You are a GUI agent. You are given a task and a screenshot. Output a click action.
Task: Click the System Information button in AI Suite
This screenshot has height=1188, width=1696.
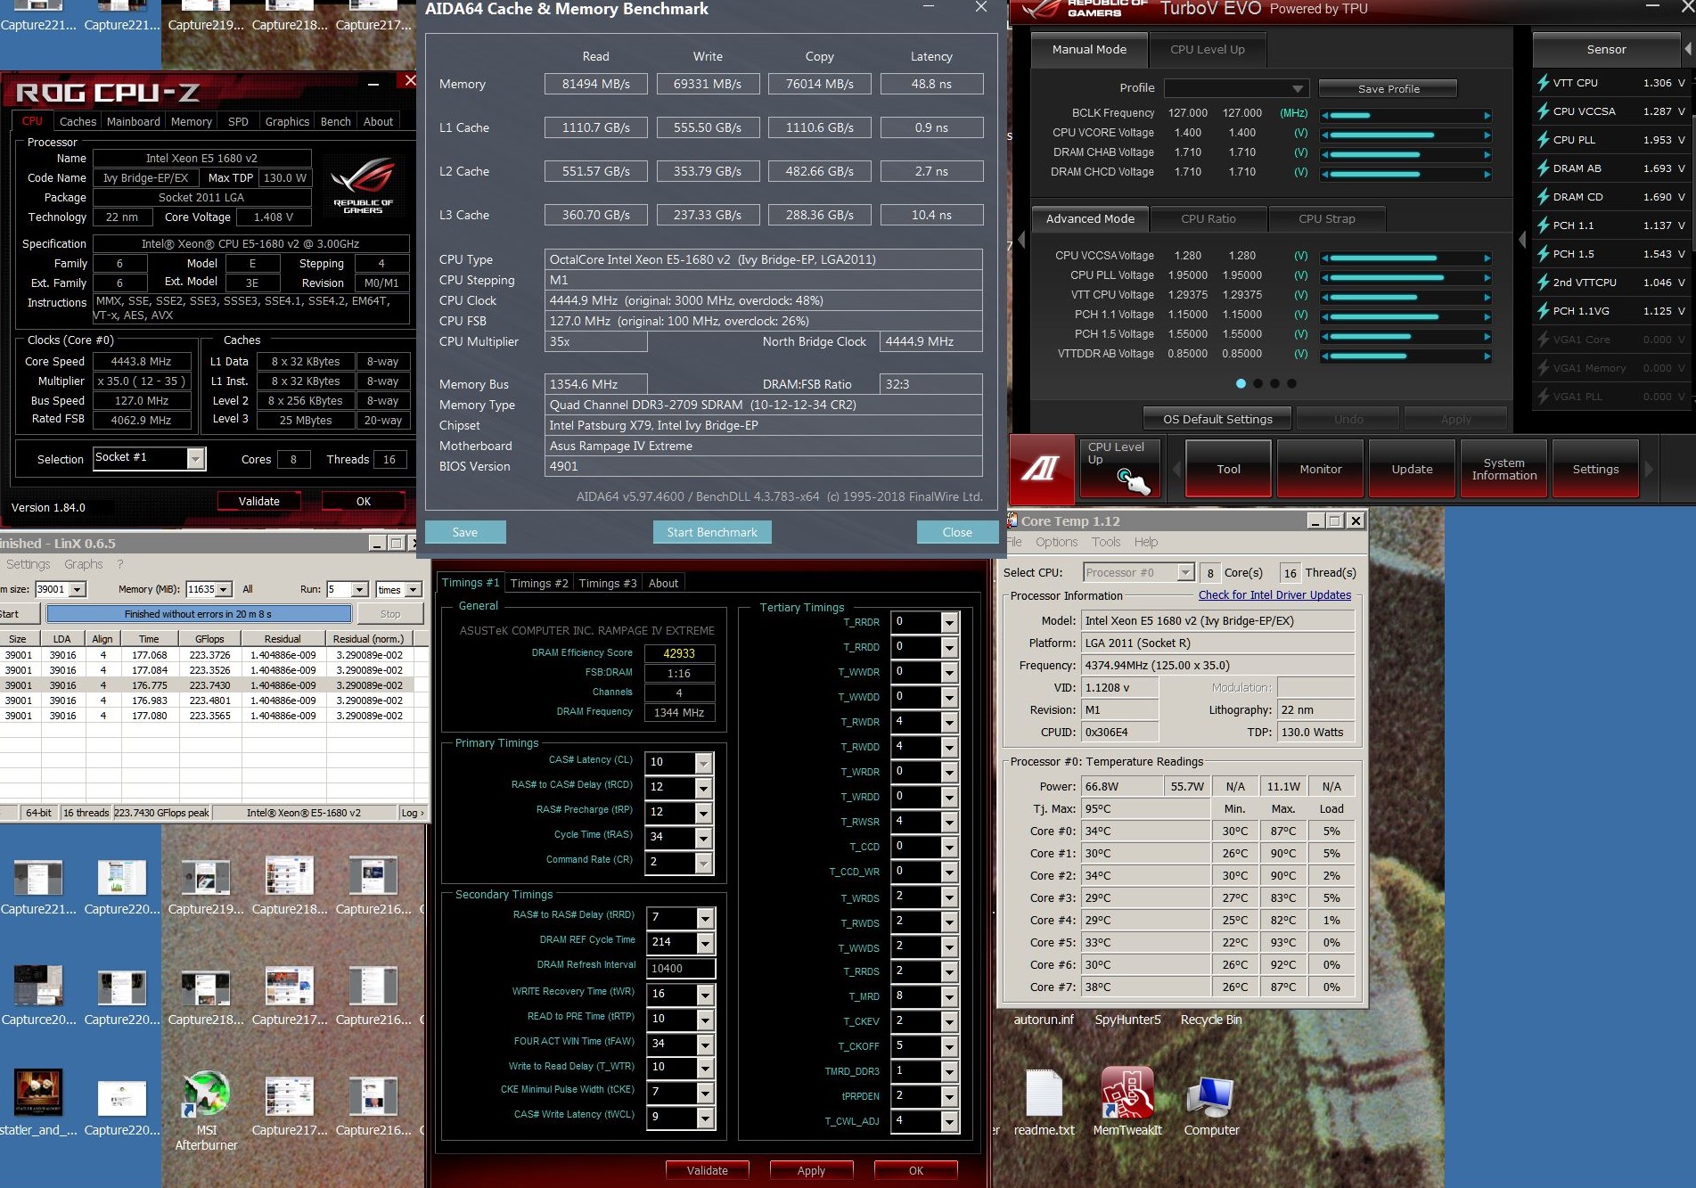tap(1503, 469)
